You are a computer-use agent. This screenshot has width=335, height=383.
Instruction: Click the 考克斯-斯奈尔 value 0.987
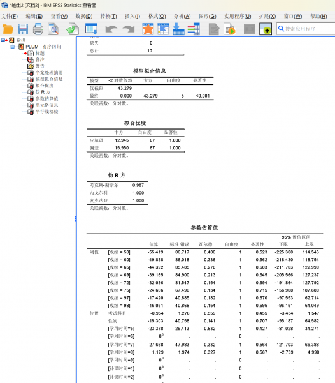[x=138, y=185]
